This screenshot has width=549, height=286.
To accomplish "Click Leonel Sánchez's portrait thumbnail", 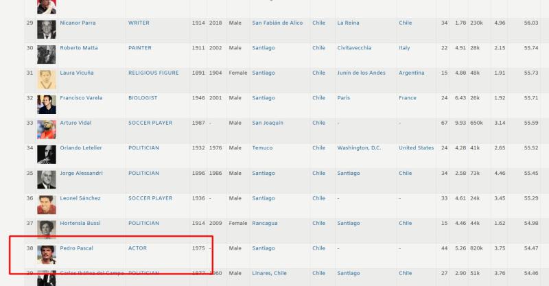I will coord(47,205).
